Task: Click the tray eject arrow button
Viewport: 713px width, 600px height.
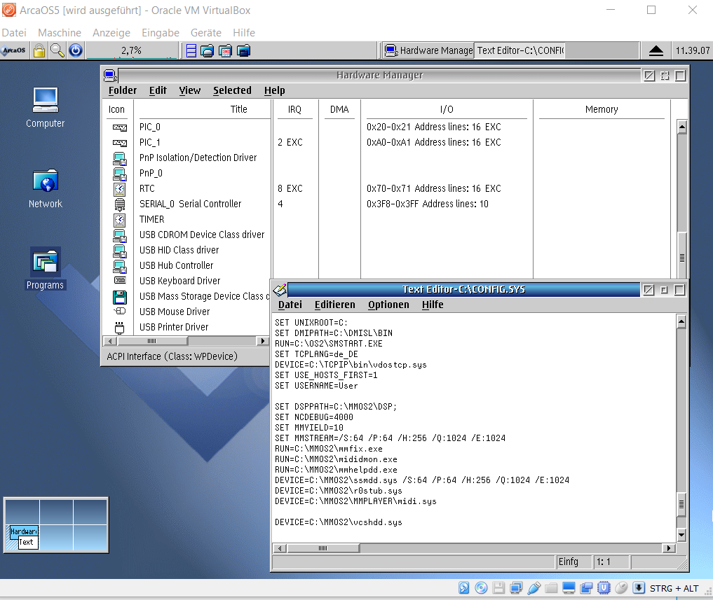Action: pos(656,50)
